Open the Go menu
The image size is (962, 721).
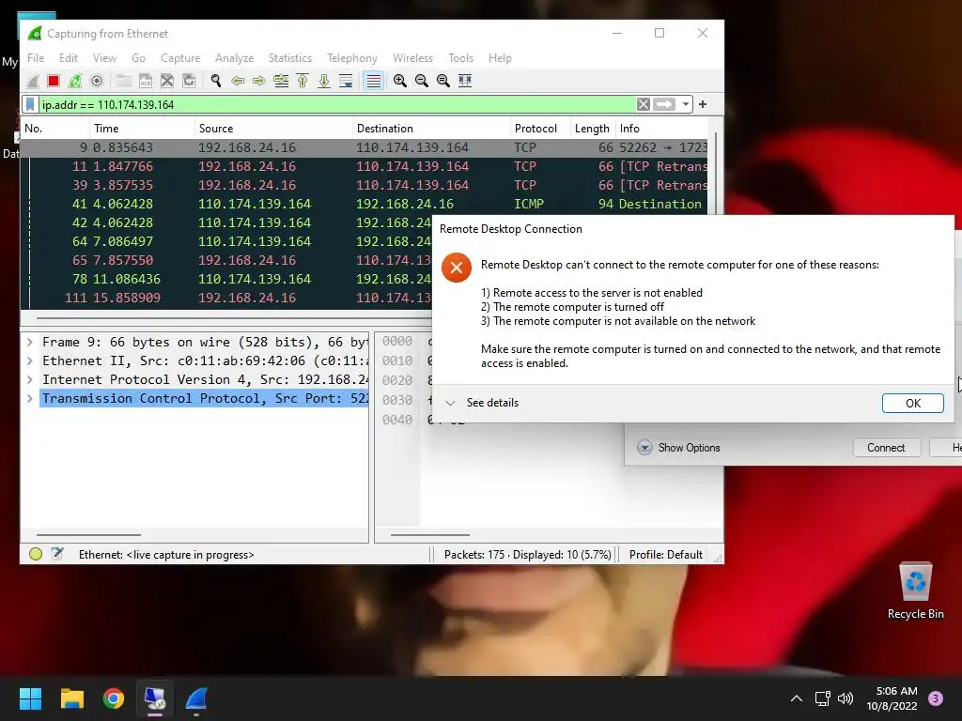click(139, 57)
